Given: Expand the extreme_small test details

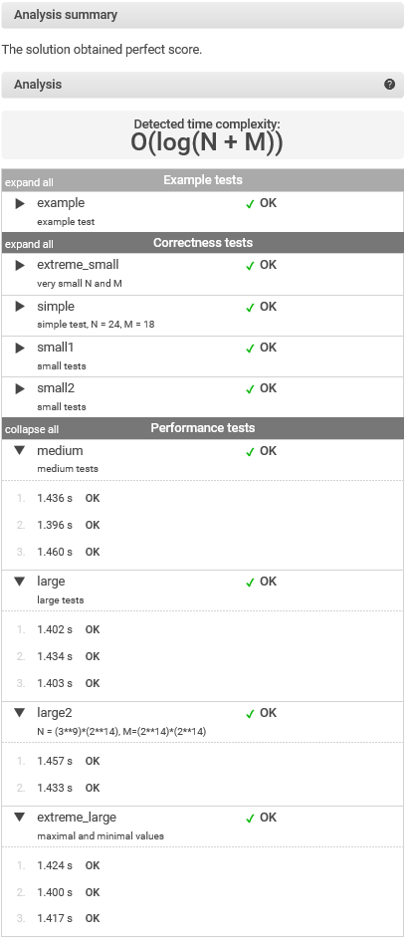Looking at the screenshot, I should click(20, 265).
